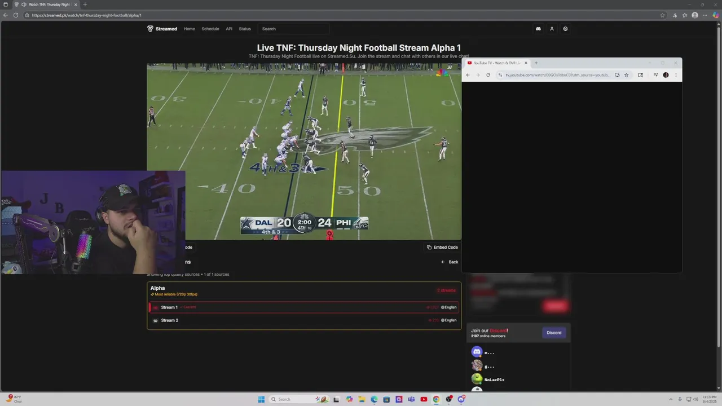Viewport: 722px width, 406px height.
Task: Open media controls icon in YouTube TV window
Action: click(655, 75)
